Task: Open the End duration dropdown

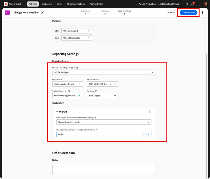Action: 77,38
